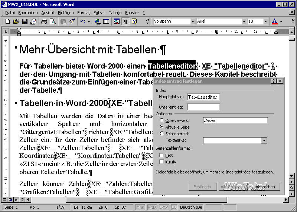Open the Tabelle menu
This screenshot has height=212, width=297.
point(115,13)
